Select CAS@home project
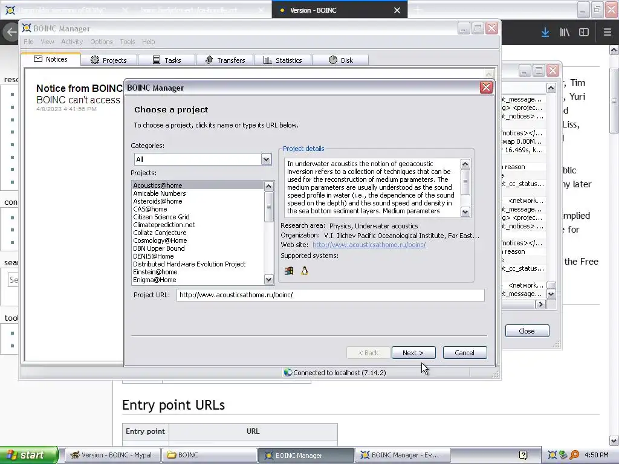 click(x=198, y=209)
